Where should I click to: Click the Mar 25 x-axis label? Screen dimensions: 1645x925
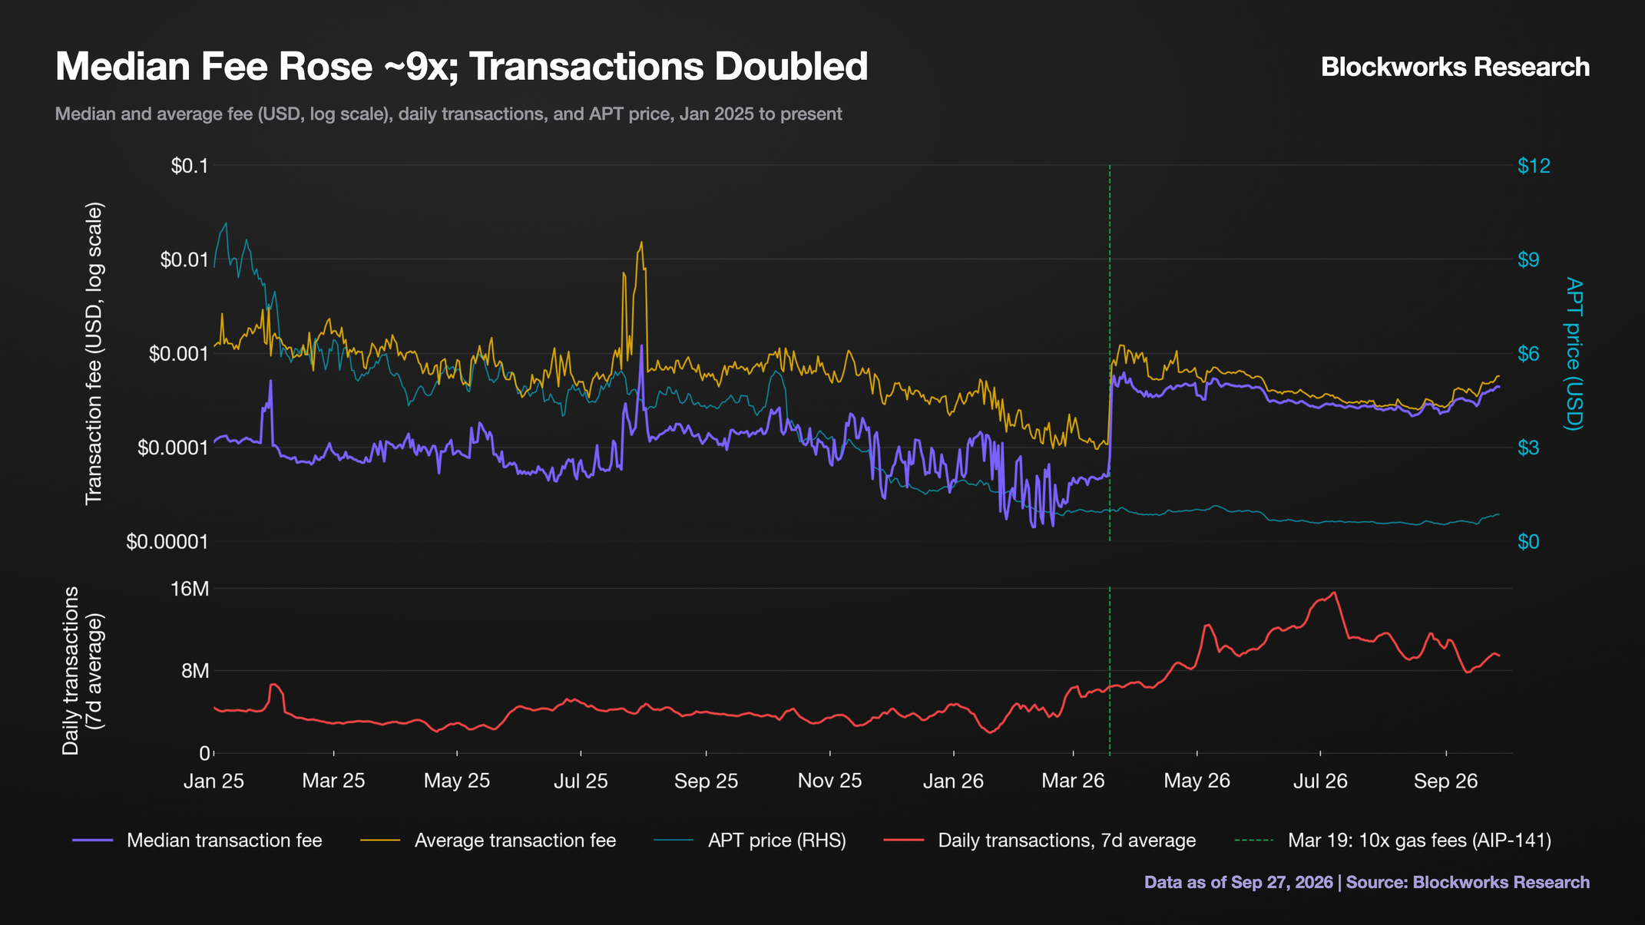coord(333,781)
